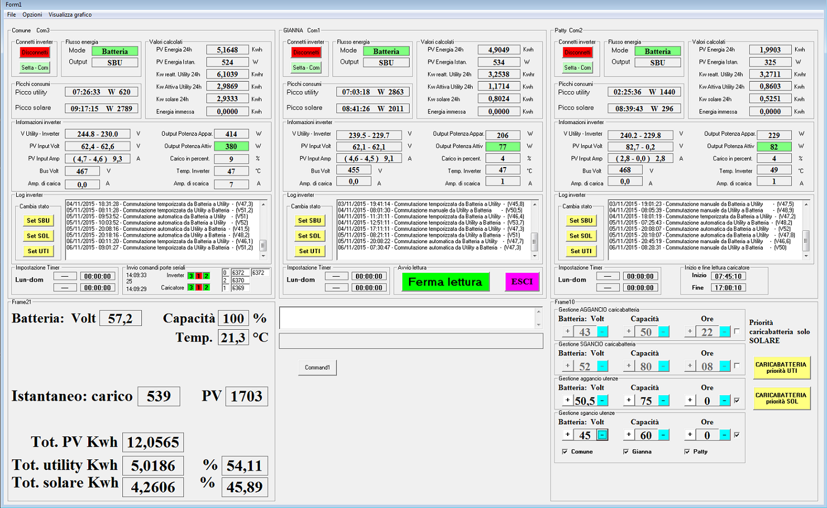
Task: Click Setta - Com in the Patty panel
Action: [x=577, y=68]
